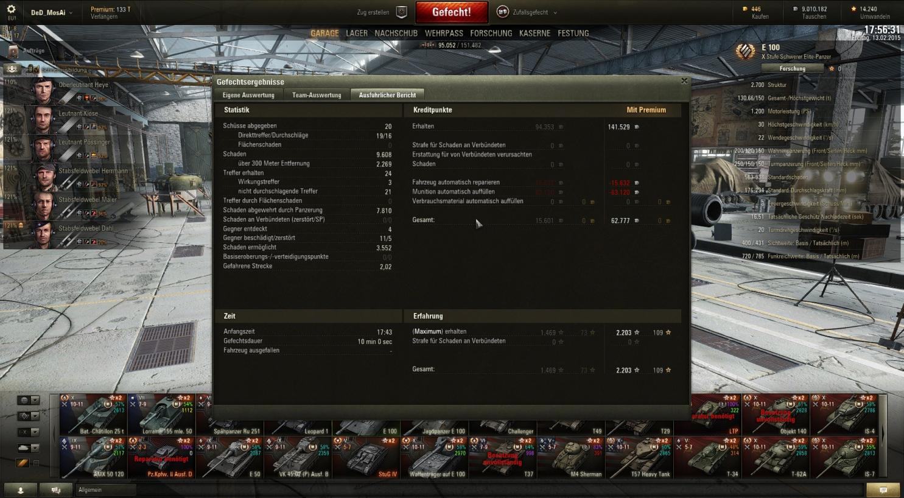Open the settings gear menu
This screenshot has width=904, height=498.
tap(11, 10)
